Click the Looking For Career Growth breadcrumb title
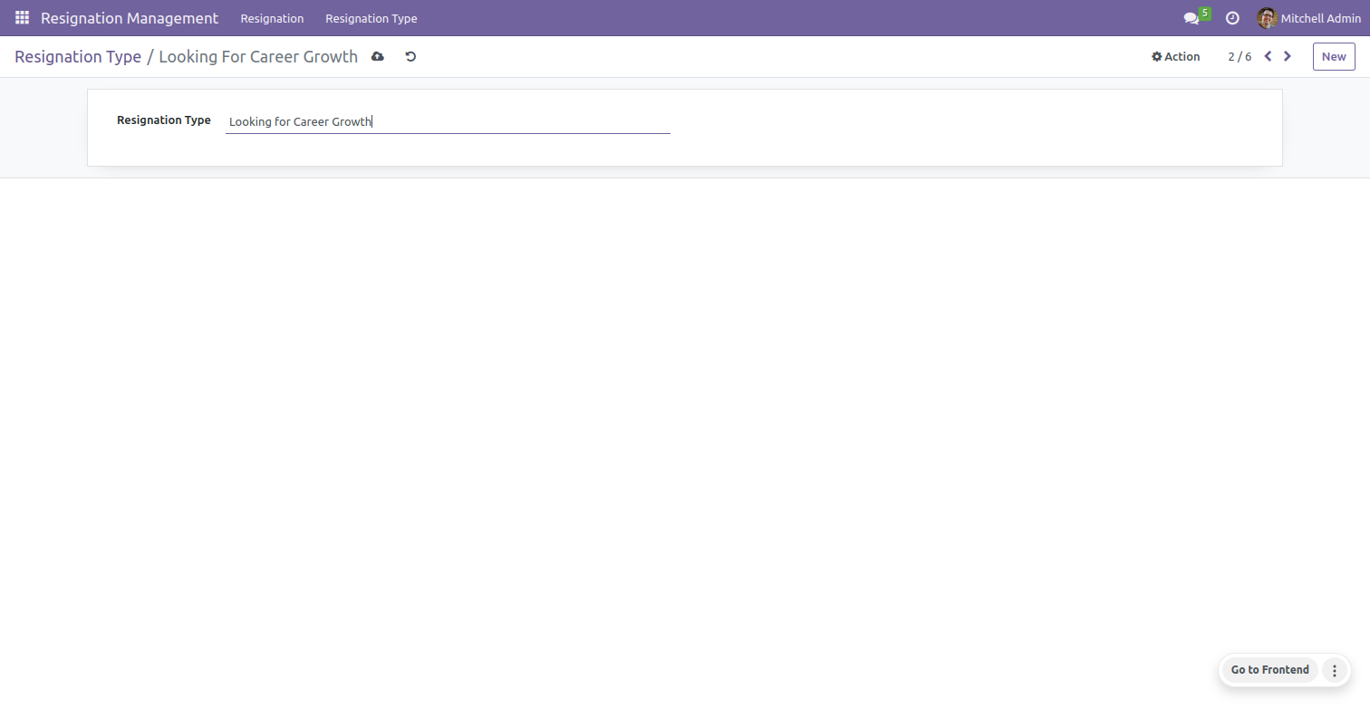Screen dimensions: 1370x728 [258, 56]
